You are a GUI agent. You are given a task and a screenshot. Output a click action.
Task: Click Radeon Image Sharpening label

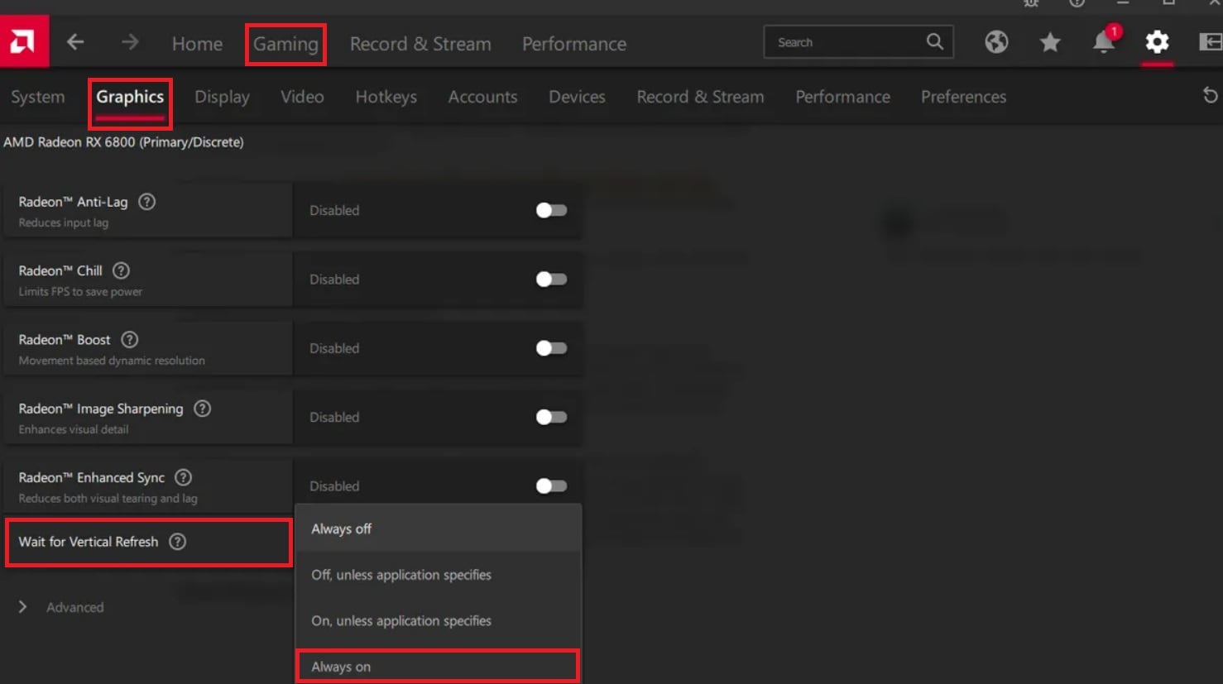tap(101, 409)
